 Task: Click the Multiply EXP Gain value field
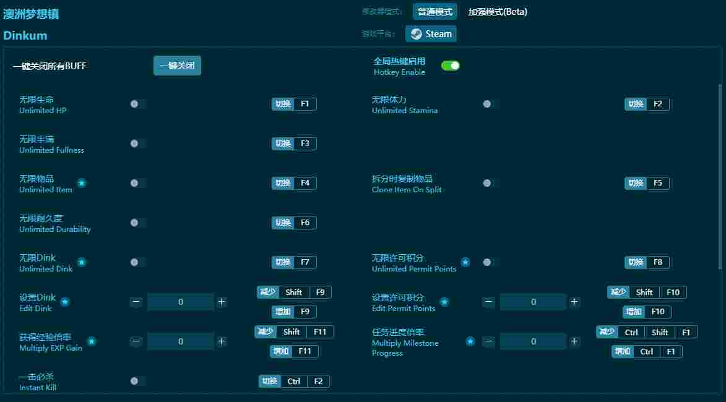click(181, 341)
